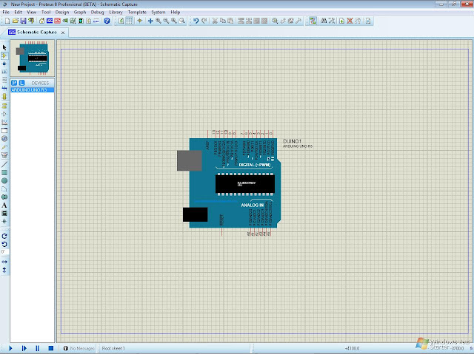This screenshot has height=354, width=474.
Task: Open the Graph menu
Action: point(80,13)
